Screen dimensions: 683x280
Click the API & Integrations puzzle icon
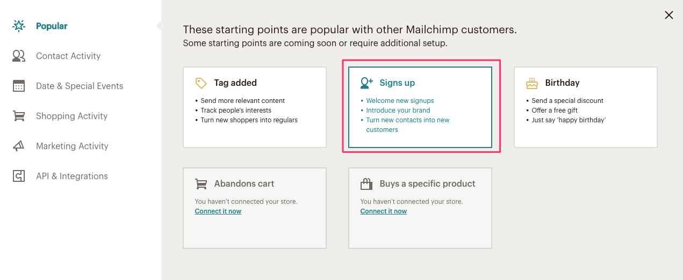[x=19, y=176]
